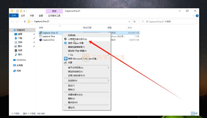Switch to Share (共享) ribbon tab
Image resolution: width=207 pixels, height=118 pixels.
tap(32, 16)
